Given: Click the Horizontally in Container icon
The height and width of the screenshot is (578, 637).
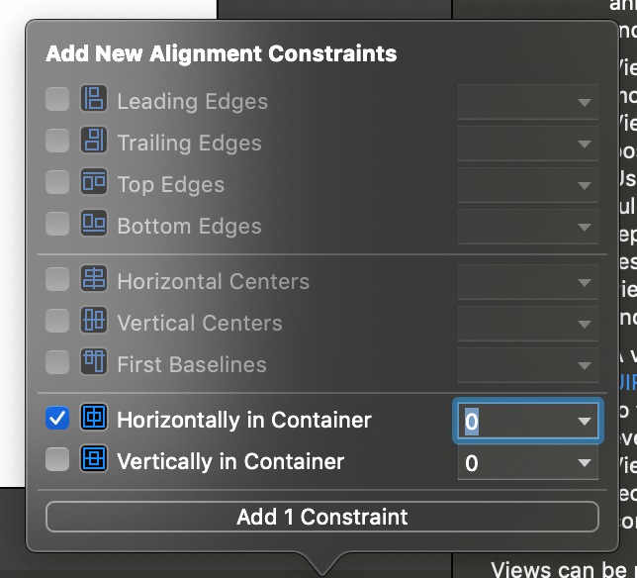Looking at the screenshot, I should [x=94, y=419].
